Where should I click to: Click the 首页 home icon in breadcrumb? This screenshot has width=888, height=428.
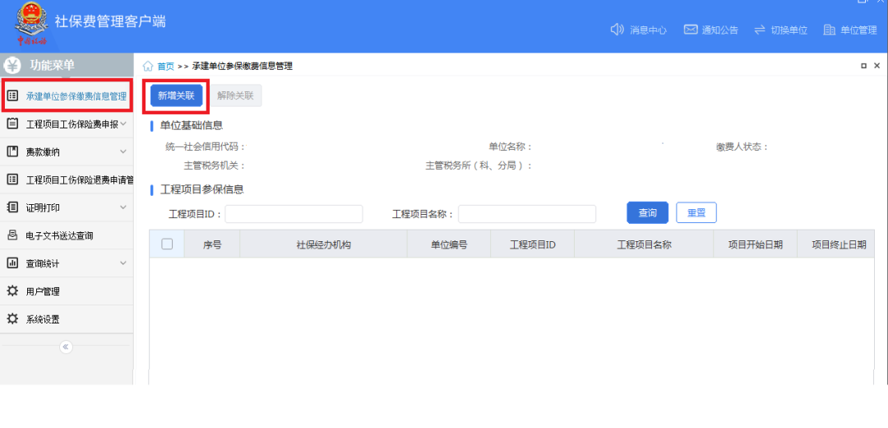(148, 66)
